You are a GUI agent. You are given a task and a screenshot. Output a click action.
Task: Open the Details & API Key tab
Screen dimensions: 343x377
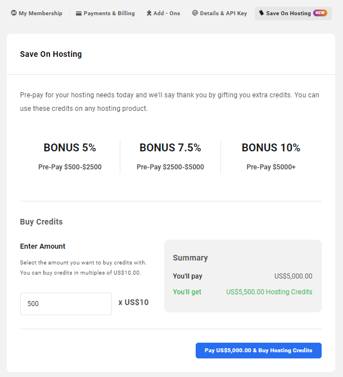(x=223, y=14)
